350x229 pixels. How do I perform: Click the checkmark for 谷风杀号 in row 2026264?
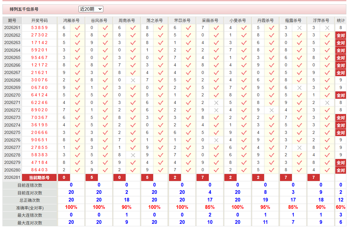pos(105,50)
